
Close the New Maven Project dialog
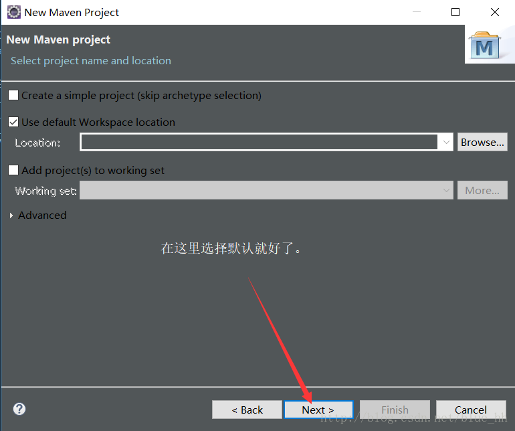coord(495,12)
